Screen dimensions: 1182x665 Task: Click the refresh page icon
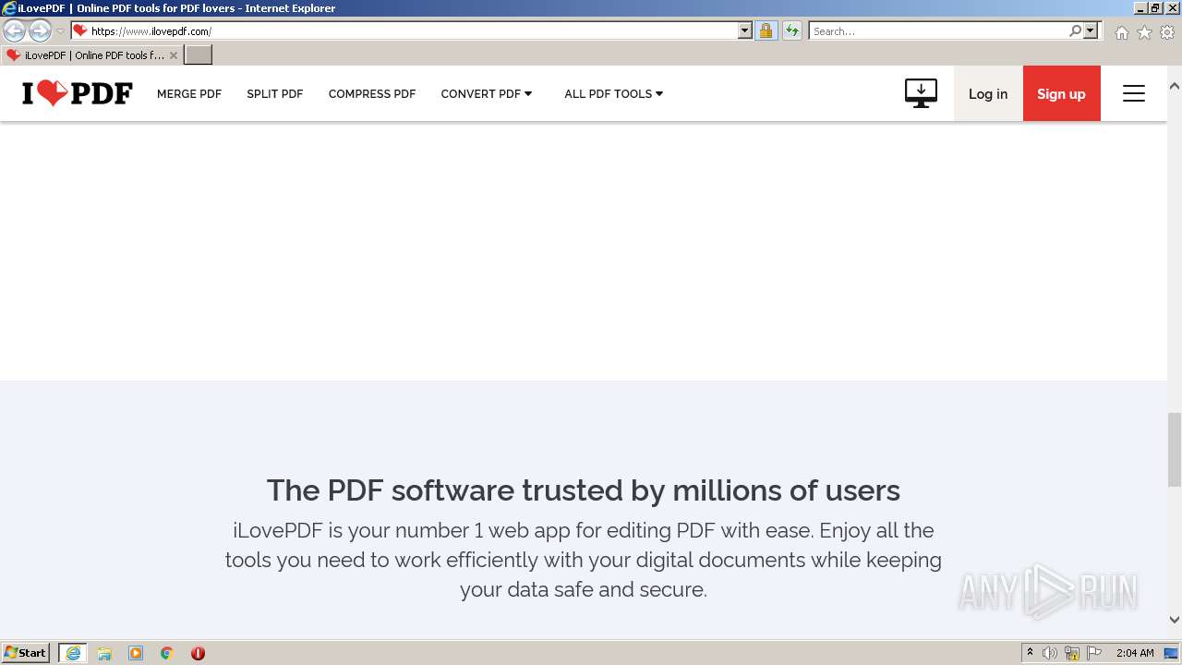791,30
